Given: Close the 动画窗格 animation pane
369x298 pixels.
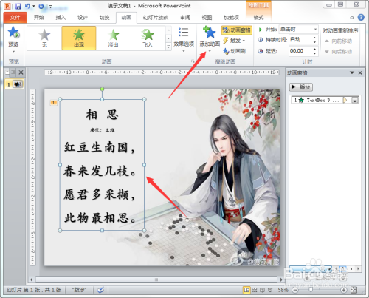Looking at the screenshot, I should [360, 72].
